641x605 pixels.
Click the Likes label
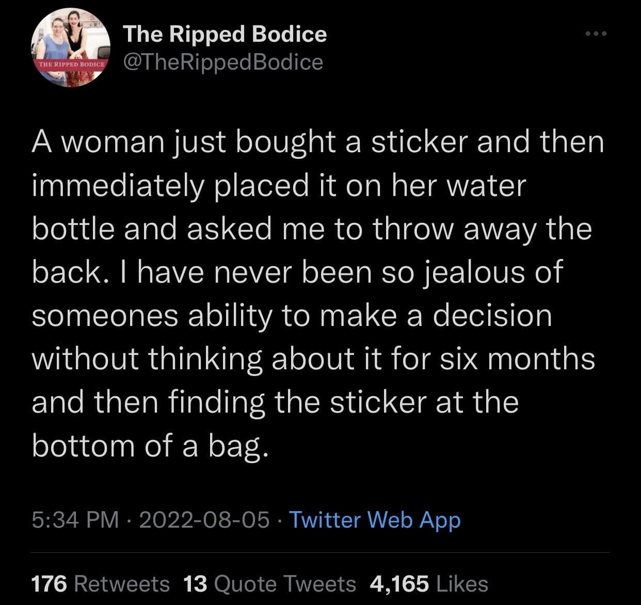point(462,584)
